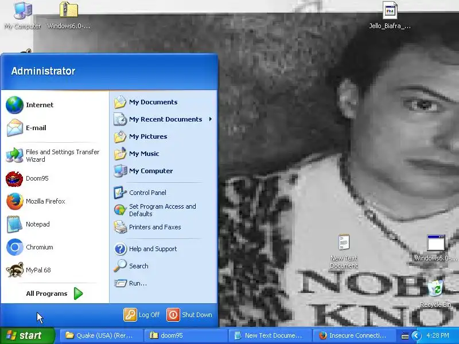Click the 4:28 PM clock
This screenshot has width=459, height=344.
tap(438, 335)
